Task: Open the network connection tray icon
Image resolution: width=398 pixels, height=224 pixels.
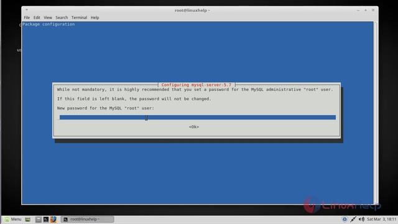Action: click(353, 219)
